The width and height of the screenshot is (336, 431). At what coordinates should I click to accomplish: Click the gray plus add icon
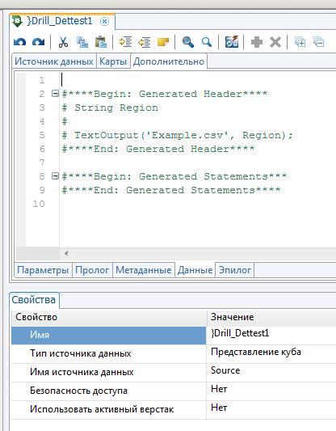tap(257, 42)
